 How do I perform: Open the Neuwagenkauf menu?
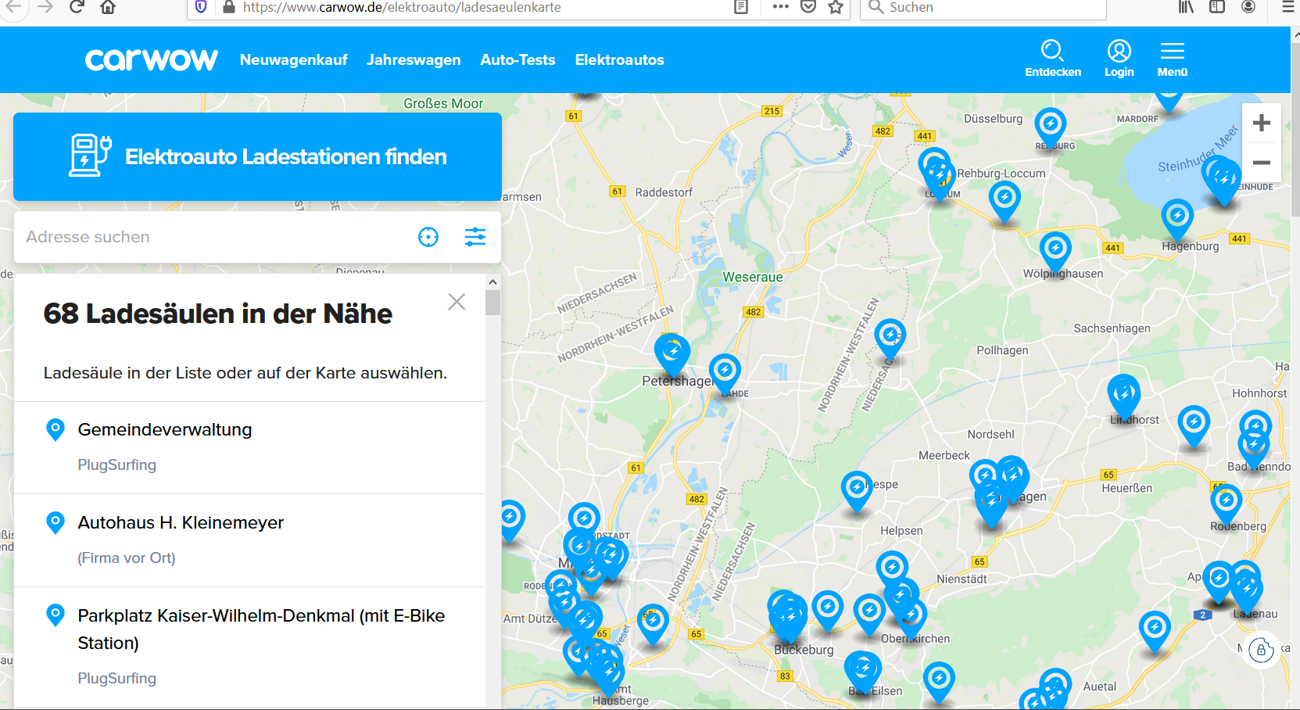pos(293,60)
